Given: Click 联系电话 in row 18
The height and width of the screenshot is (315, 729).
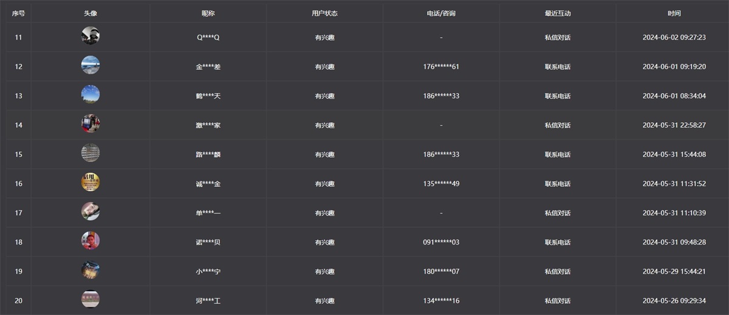Looking at the screenshot, I should (x=558, y=243).
